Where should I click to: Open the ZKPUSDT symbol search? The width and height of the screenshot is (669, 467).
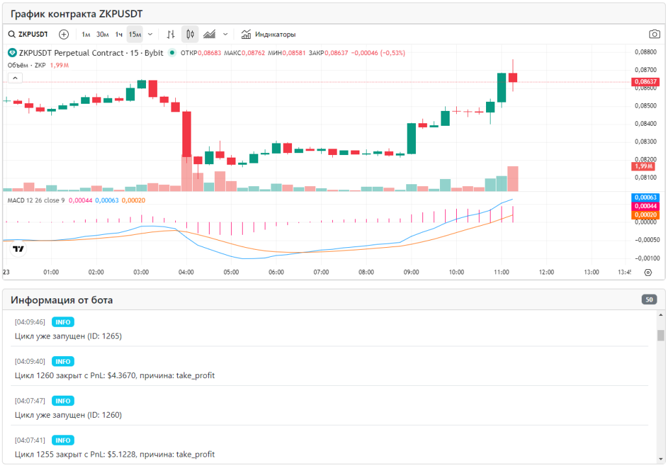pos(29,34)
